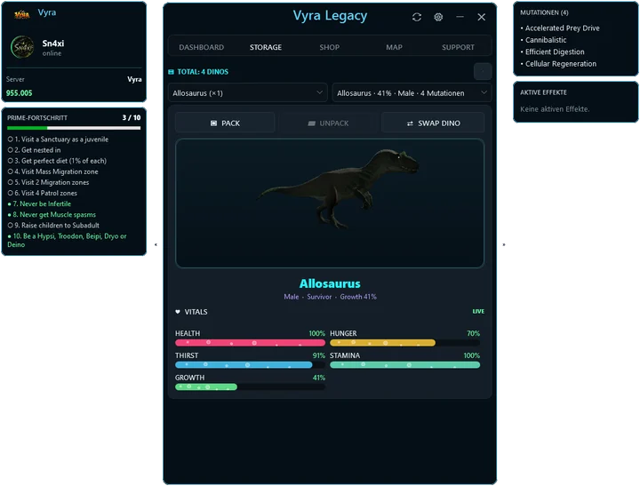The width and height of the screenshot is (640, 486).
Task: Click the Allosaurus name heading
Action: click(330, 283)
